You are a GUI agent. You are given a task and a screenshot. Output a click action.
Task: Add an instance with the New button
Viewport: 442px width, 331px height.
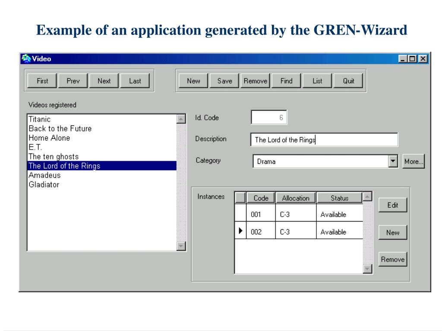click(393, 232)
